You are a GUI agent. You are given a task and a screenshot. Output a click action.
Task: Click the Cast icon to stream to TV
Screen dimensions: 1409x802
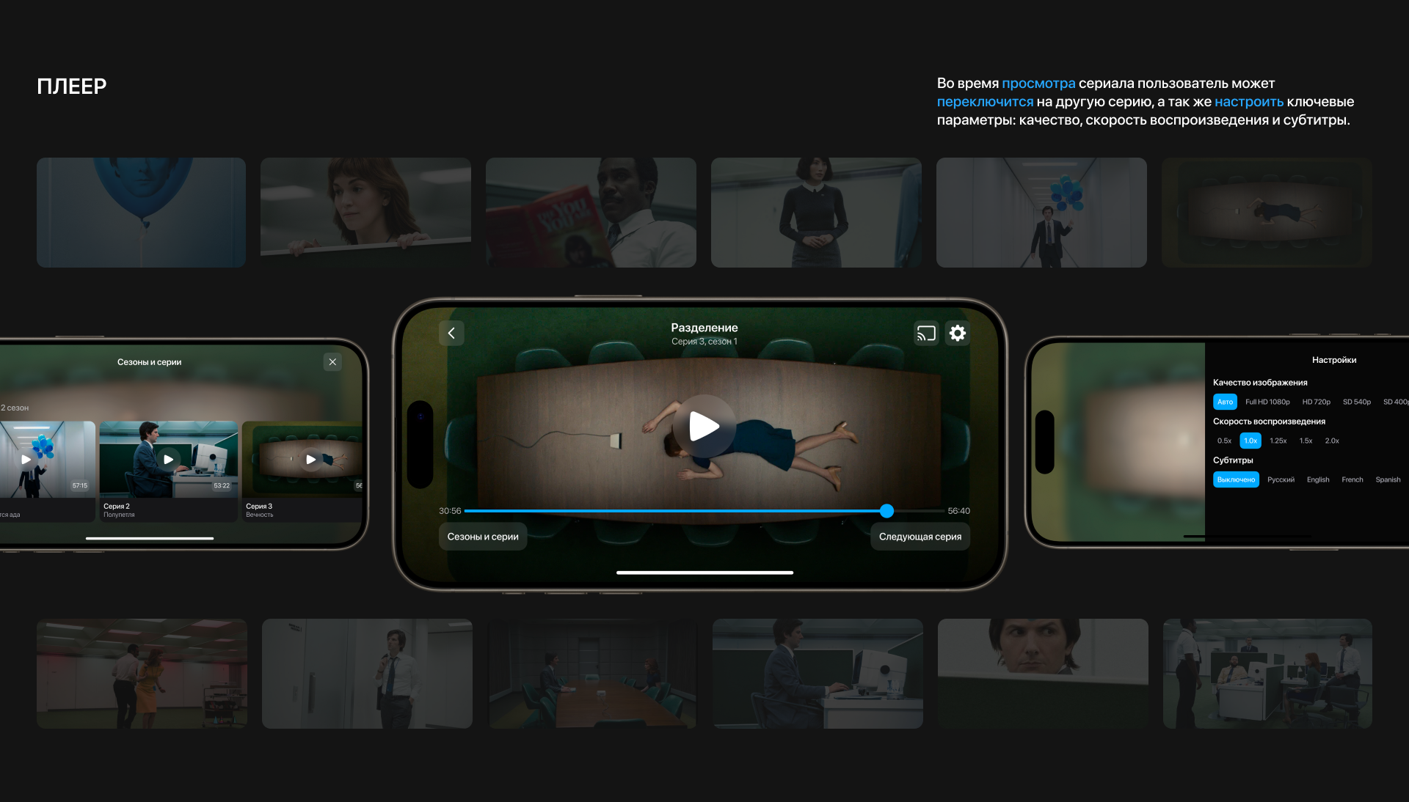click(926, 334)
